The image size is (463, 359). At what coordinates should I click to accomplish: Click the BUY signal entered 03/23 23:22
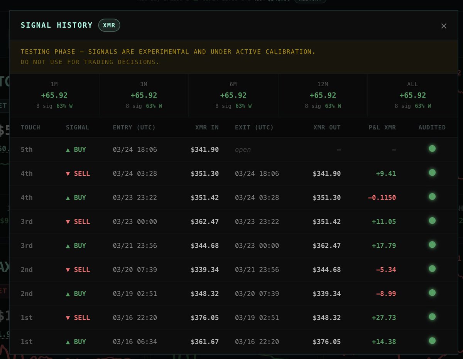tap(76, 198)
